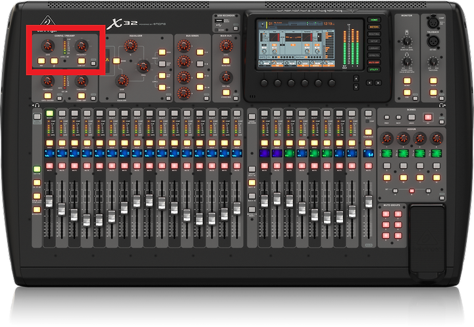Viewport: 474px width, 327px height.
Task: Toggle the monitor Mono button
Action: [408, 80]
